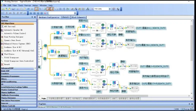The height and width of the screenshot is (111, 196).
Task: Click the phase invert icon in OUT1 L row
Action: 112,26
